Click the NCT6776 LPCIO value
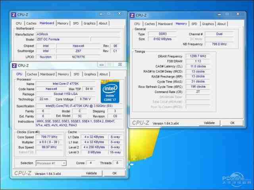The width and height of the screenshot is (254, 190). pos(79,57)
